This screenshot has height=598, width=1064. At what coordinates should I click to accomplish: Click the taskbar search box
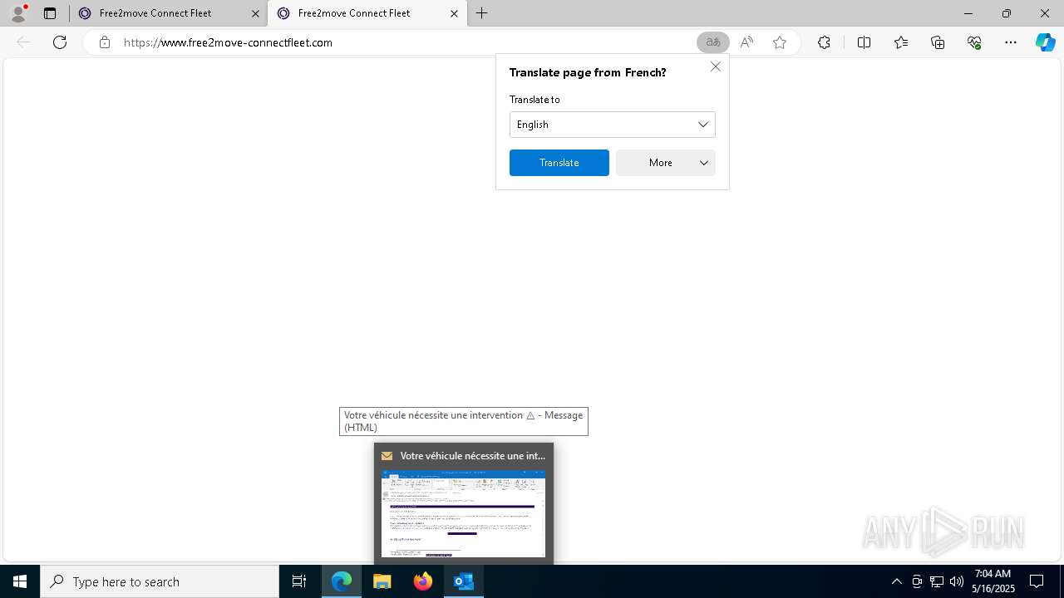(x=160, y=581)
